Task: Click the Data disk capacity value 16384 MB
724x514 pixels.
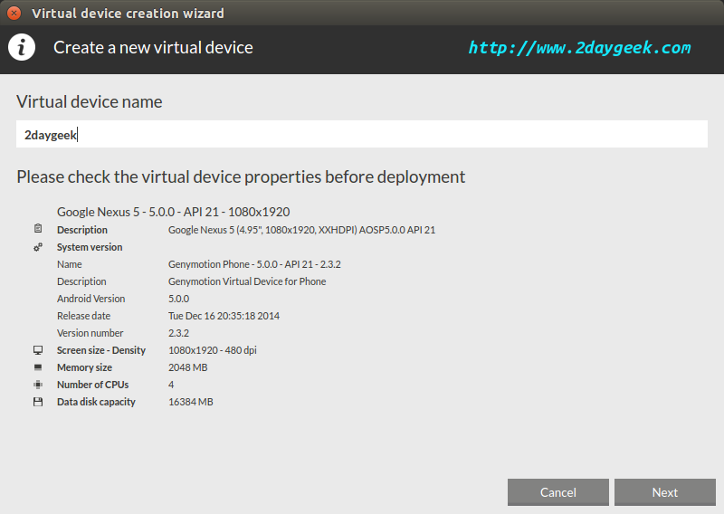Action: 191,402
